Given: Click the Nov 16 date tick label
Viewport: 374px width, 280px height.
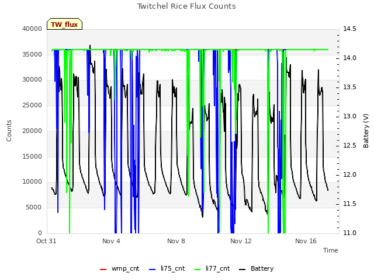Looking at the screenshot, I should pos(306,241).
